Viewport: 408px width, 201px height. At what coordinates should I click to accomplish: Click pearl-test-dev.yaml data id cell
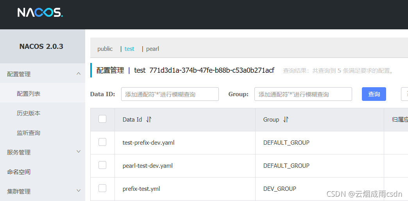point(148,165)
